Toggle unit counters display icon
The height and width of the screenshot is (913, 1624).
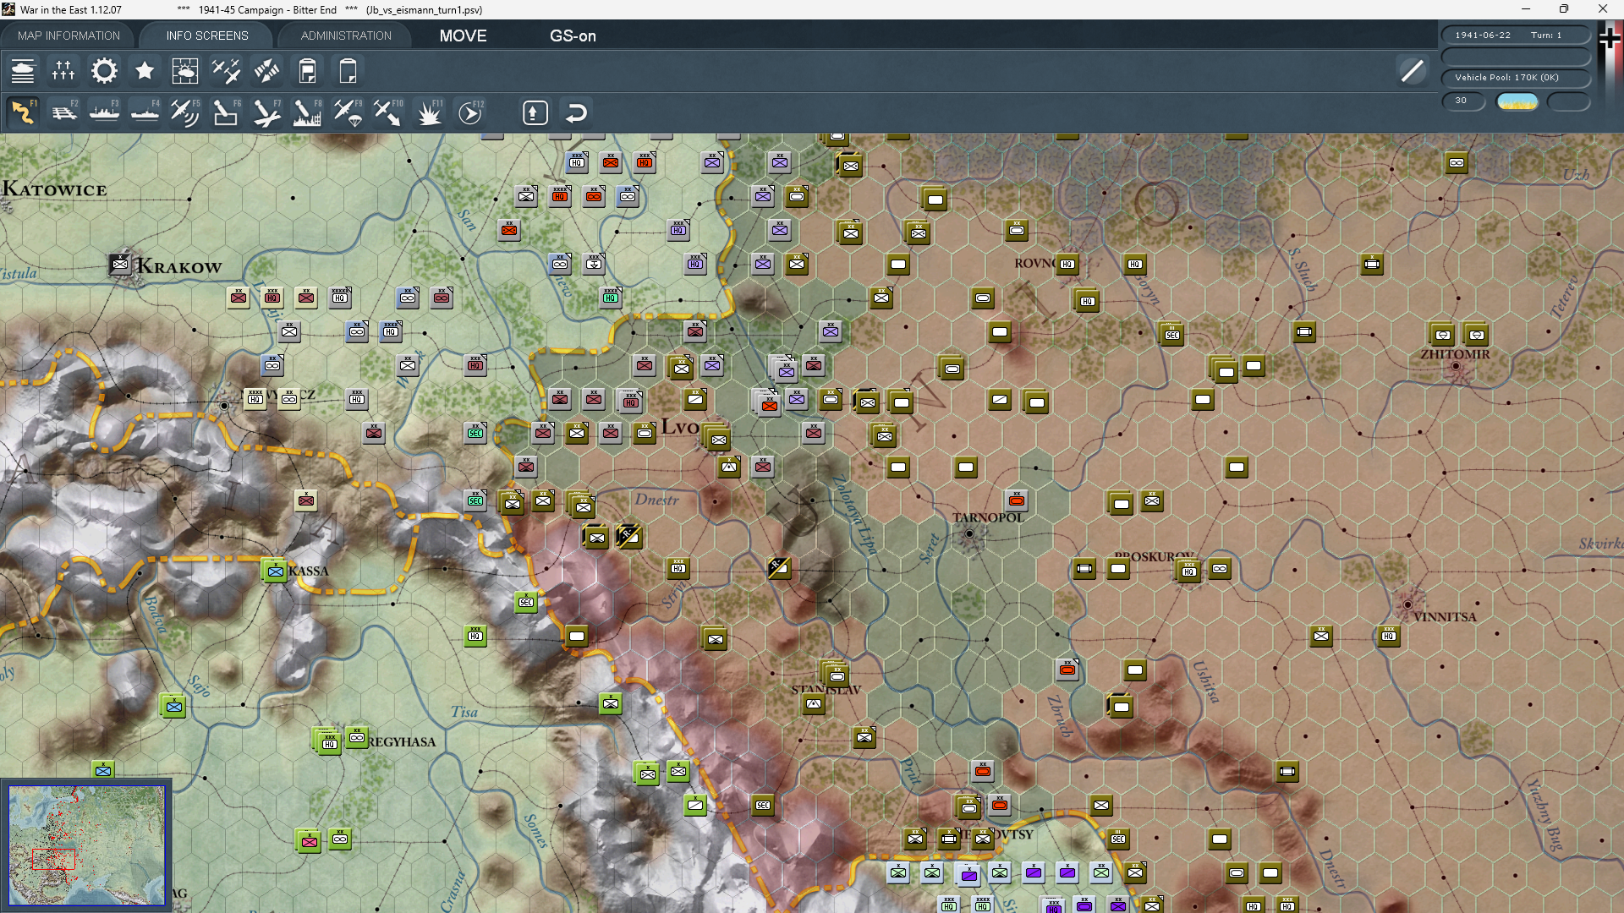point(23,71)
